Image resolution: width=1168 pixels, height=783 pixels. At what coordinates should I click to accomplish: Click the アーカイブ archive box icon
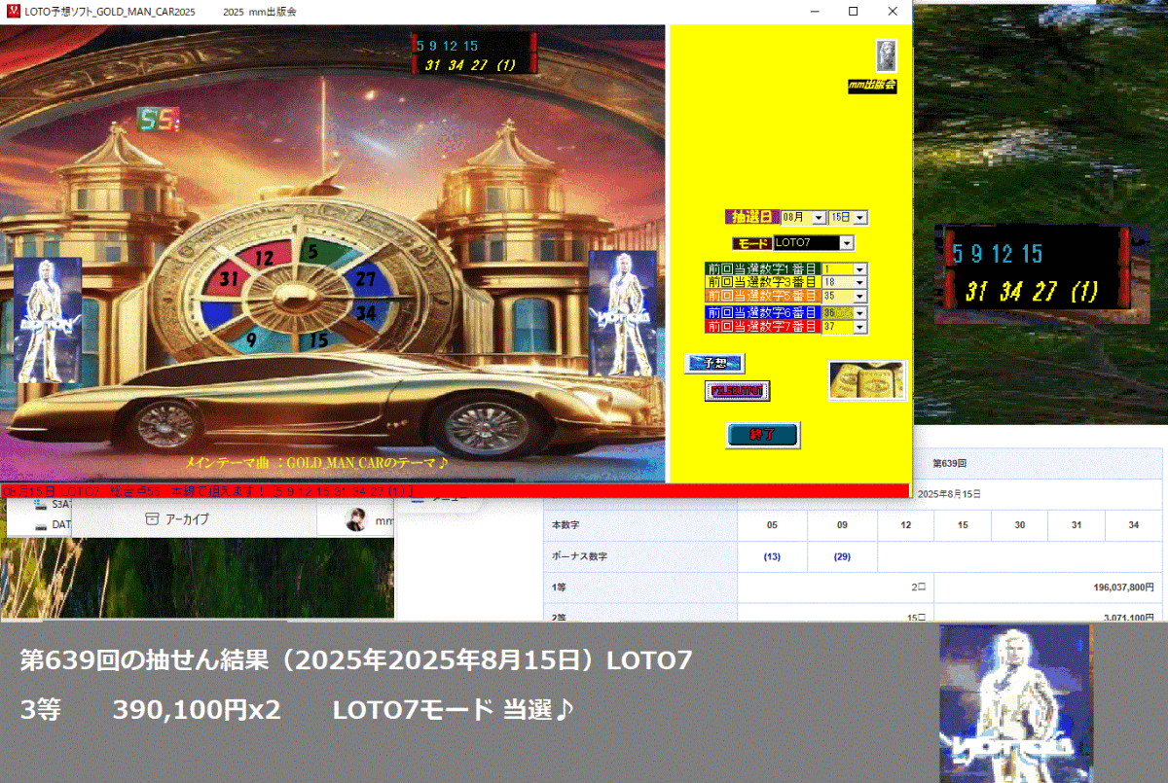(x=151, y=519)
